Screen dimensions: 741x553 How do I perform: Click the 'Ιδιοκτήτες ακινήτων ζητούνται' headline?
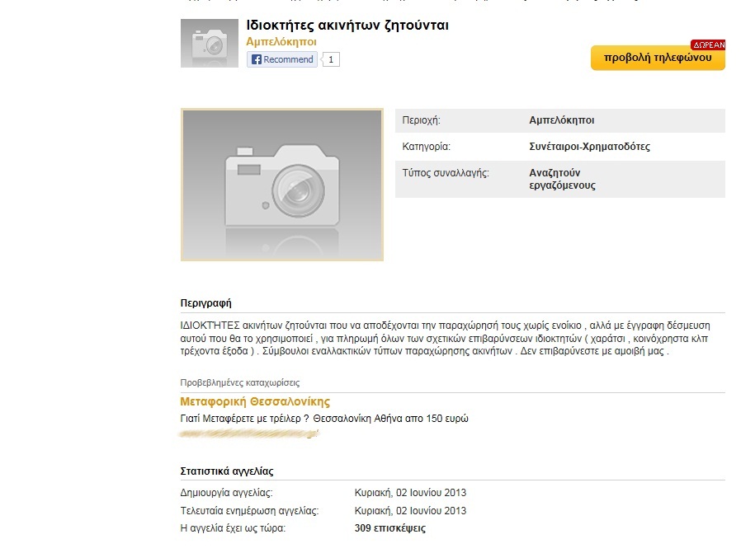click(x=347, y=25)
